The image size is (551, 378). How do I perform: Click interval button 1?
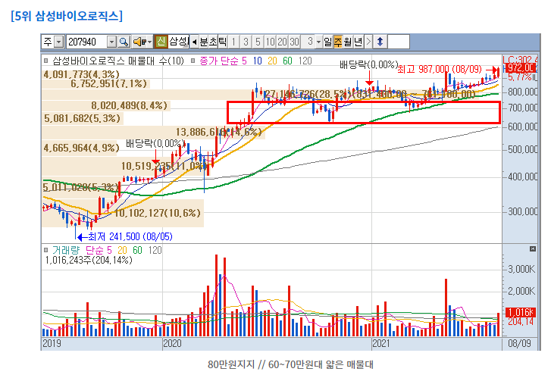point(233,42)
